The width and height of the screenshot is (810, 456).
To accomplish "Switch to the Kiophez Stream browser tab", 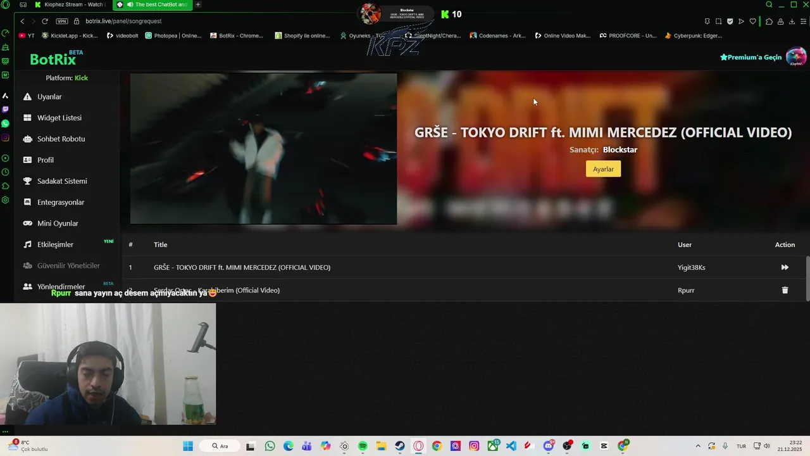I will [x=70, y=4].
